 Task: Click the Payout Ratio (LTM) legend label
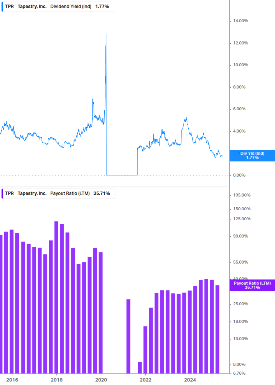click(x=70, y=193)
